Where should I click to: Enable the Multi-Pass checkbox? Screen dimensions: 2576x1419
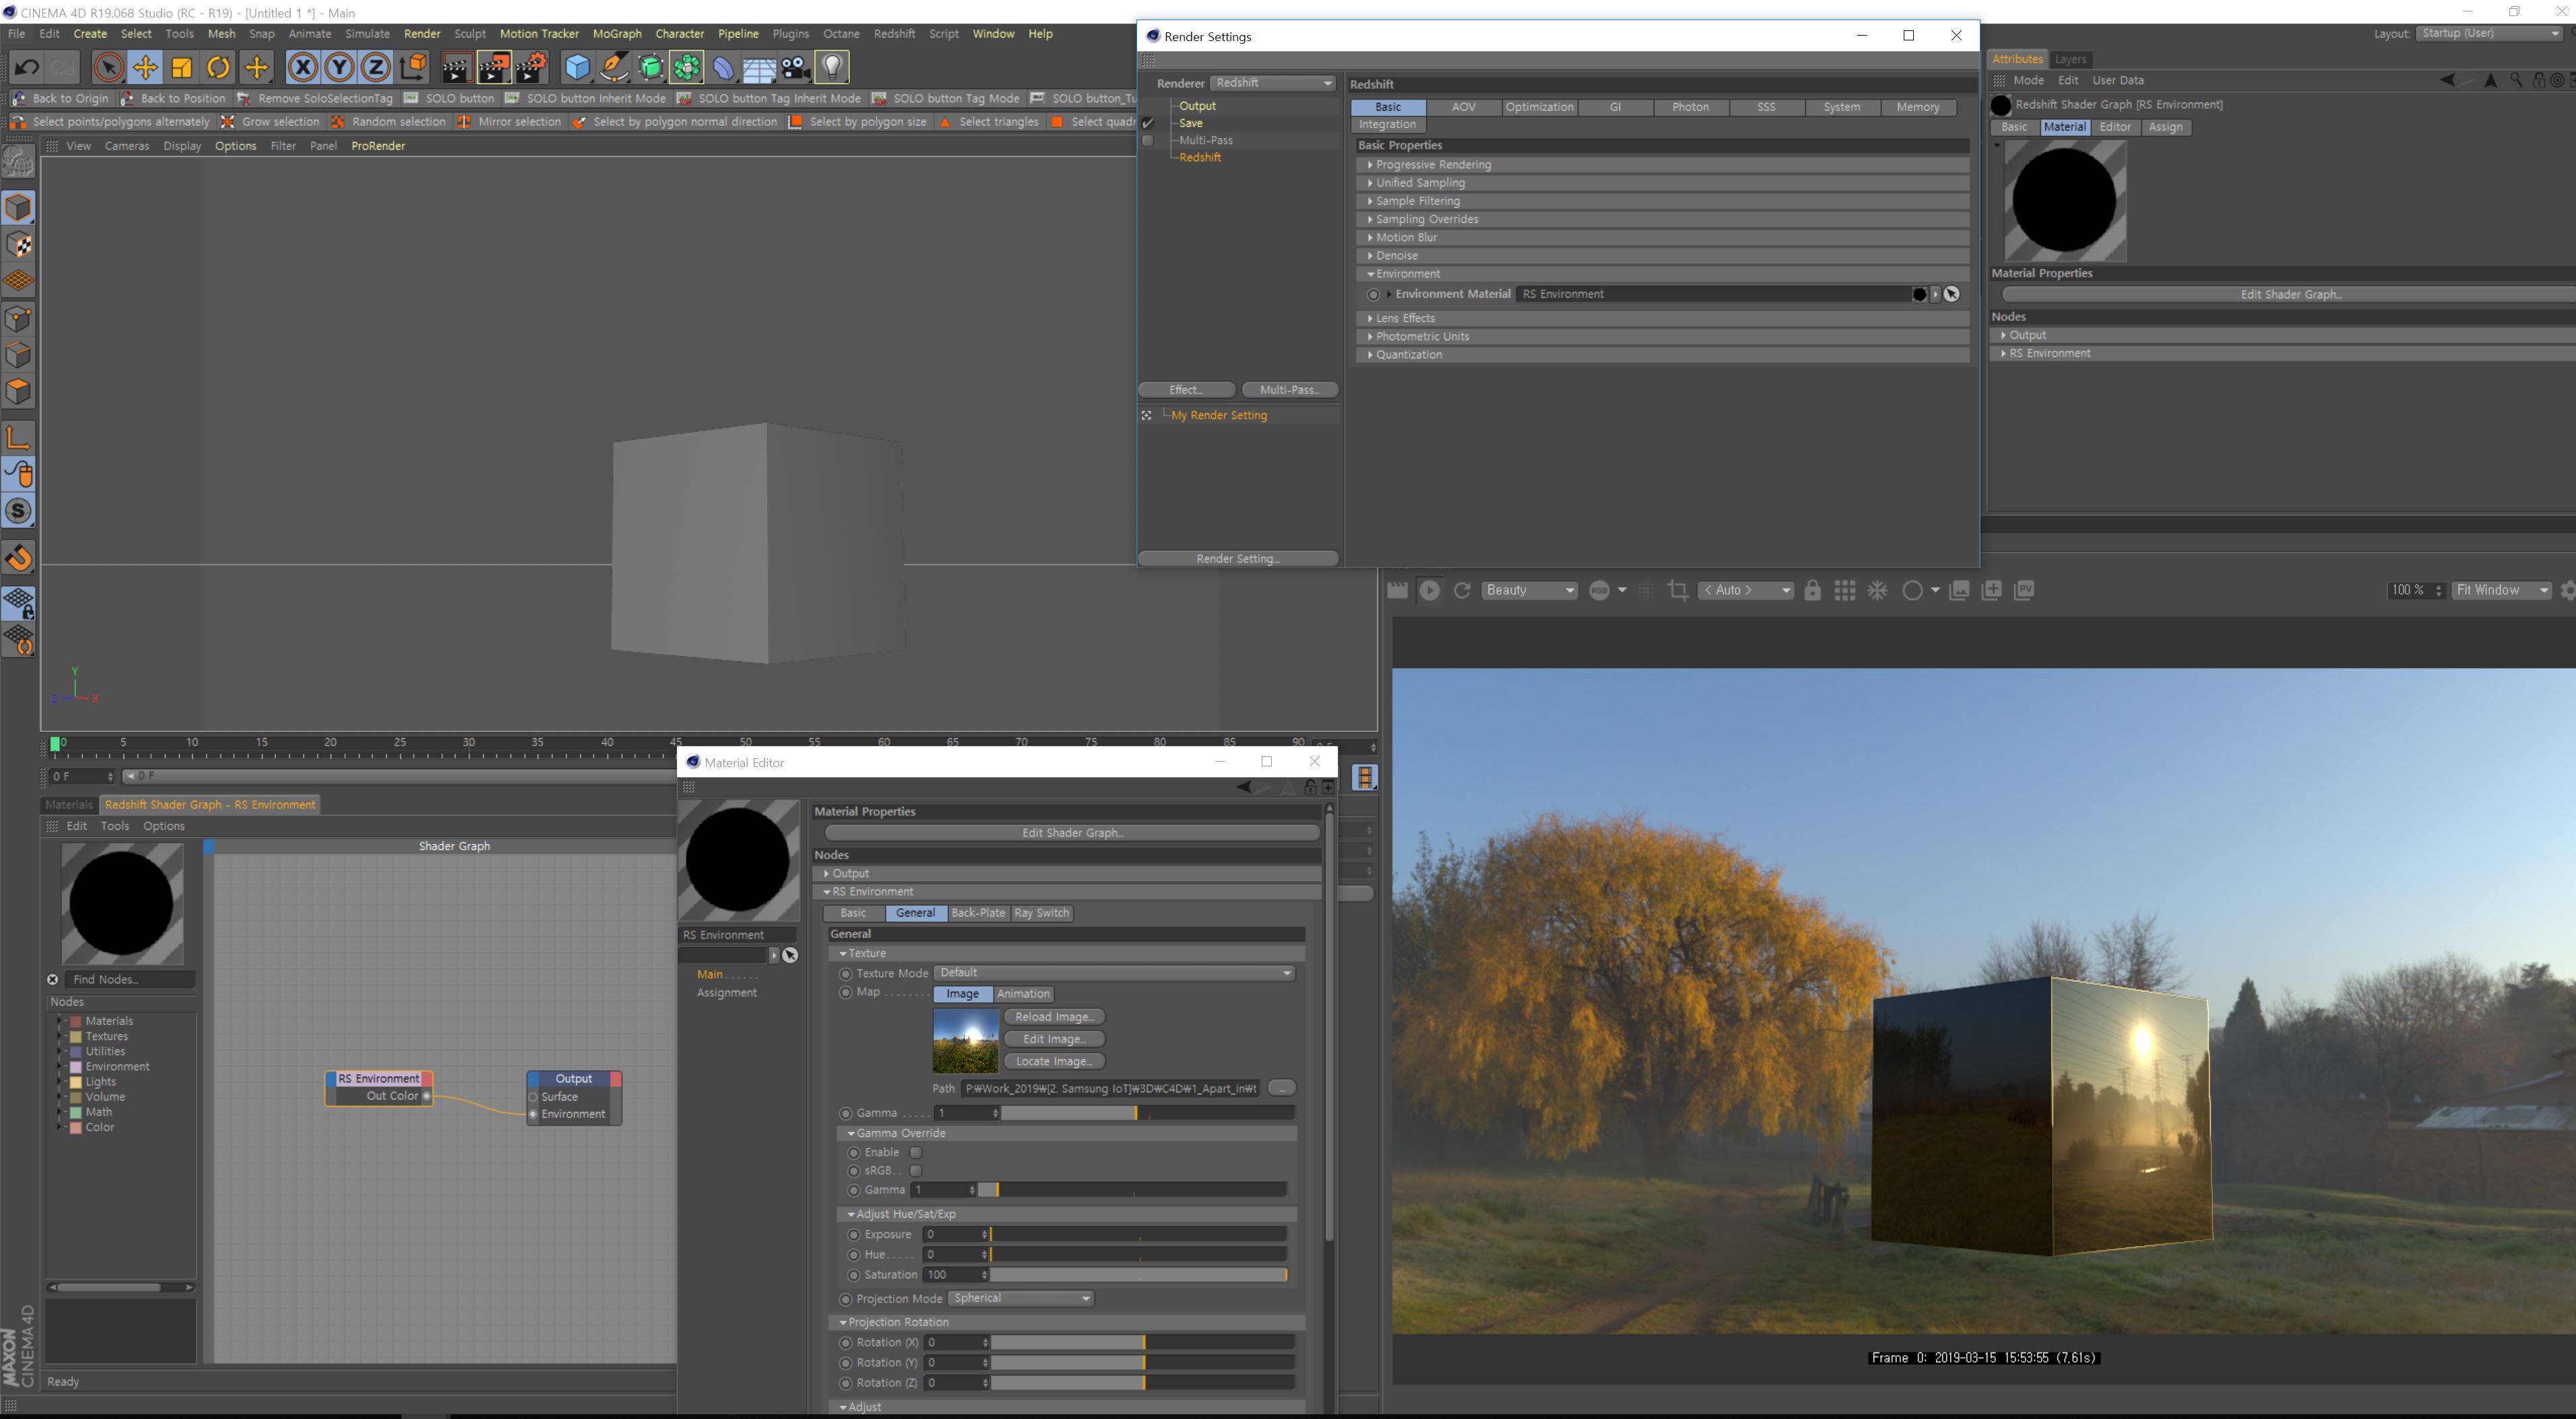click(x=1148, y=141)
